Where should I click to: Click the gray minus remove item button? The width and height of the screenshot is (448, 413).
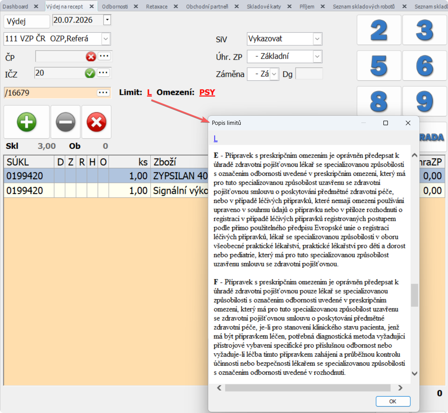(x=66, y=122)
